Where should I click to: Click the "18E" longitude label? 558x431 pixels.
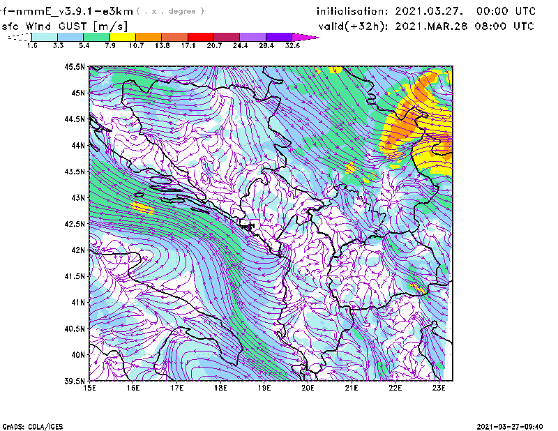220,388
